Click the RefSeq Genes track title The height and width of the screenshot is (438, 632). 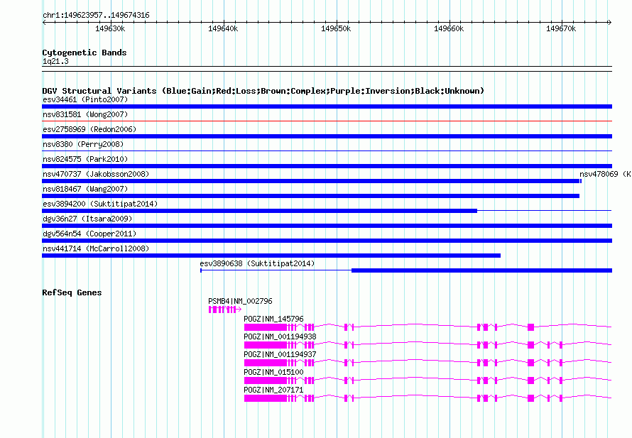click(72, 293)
